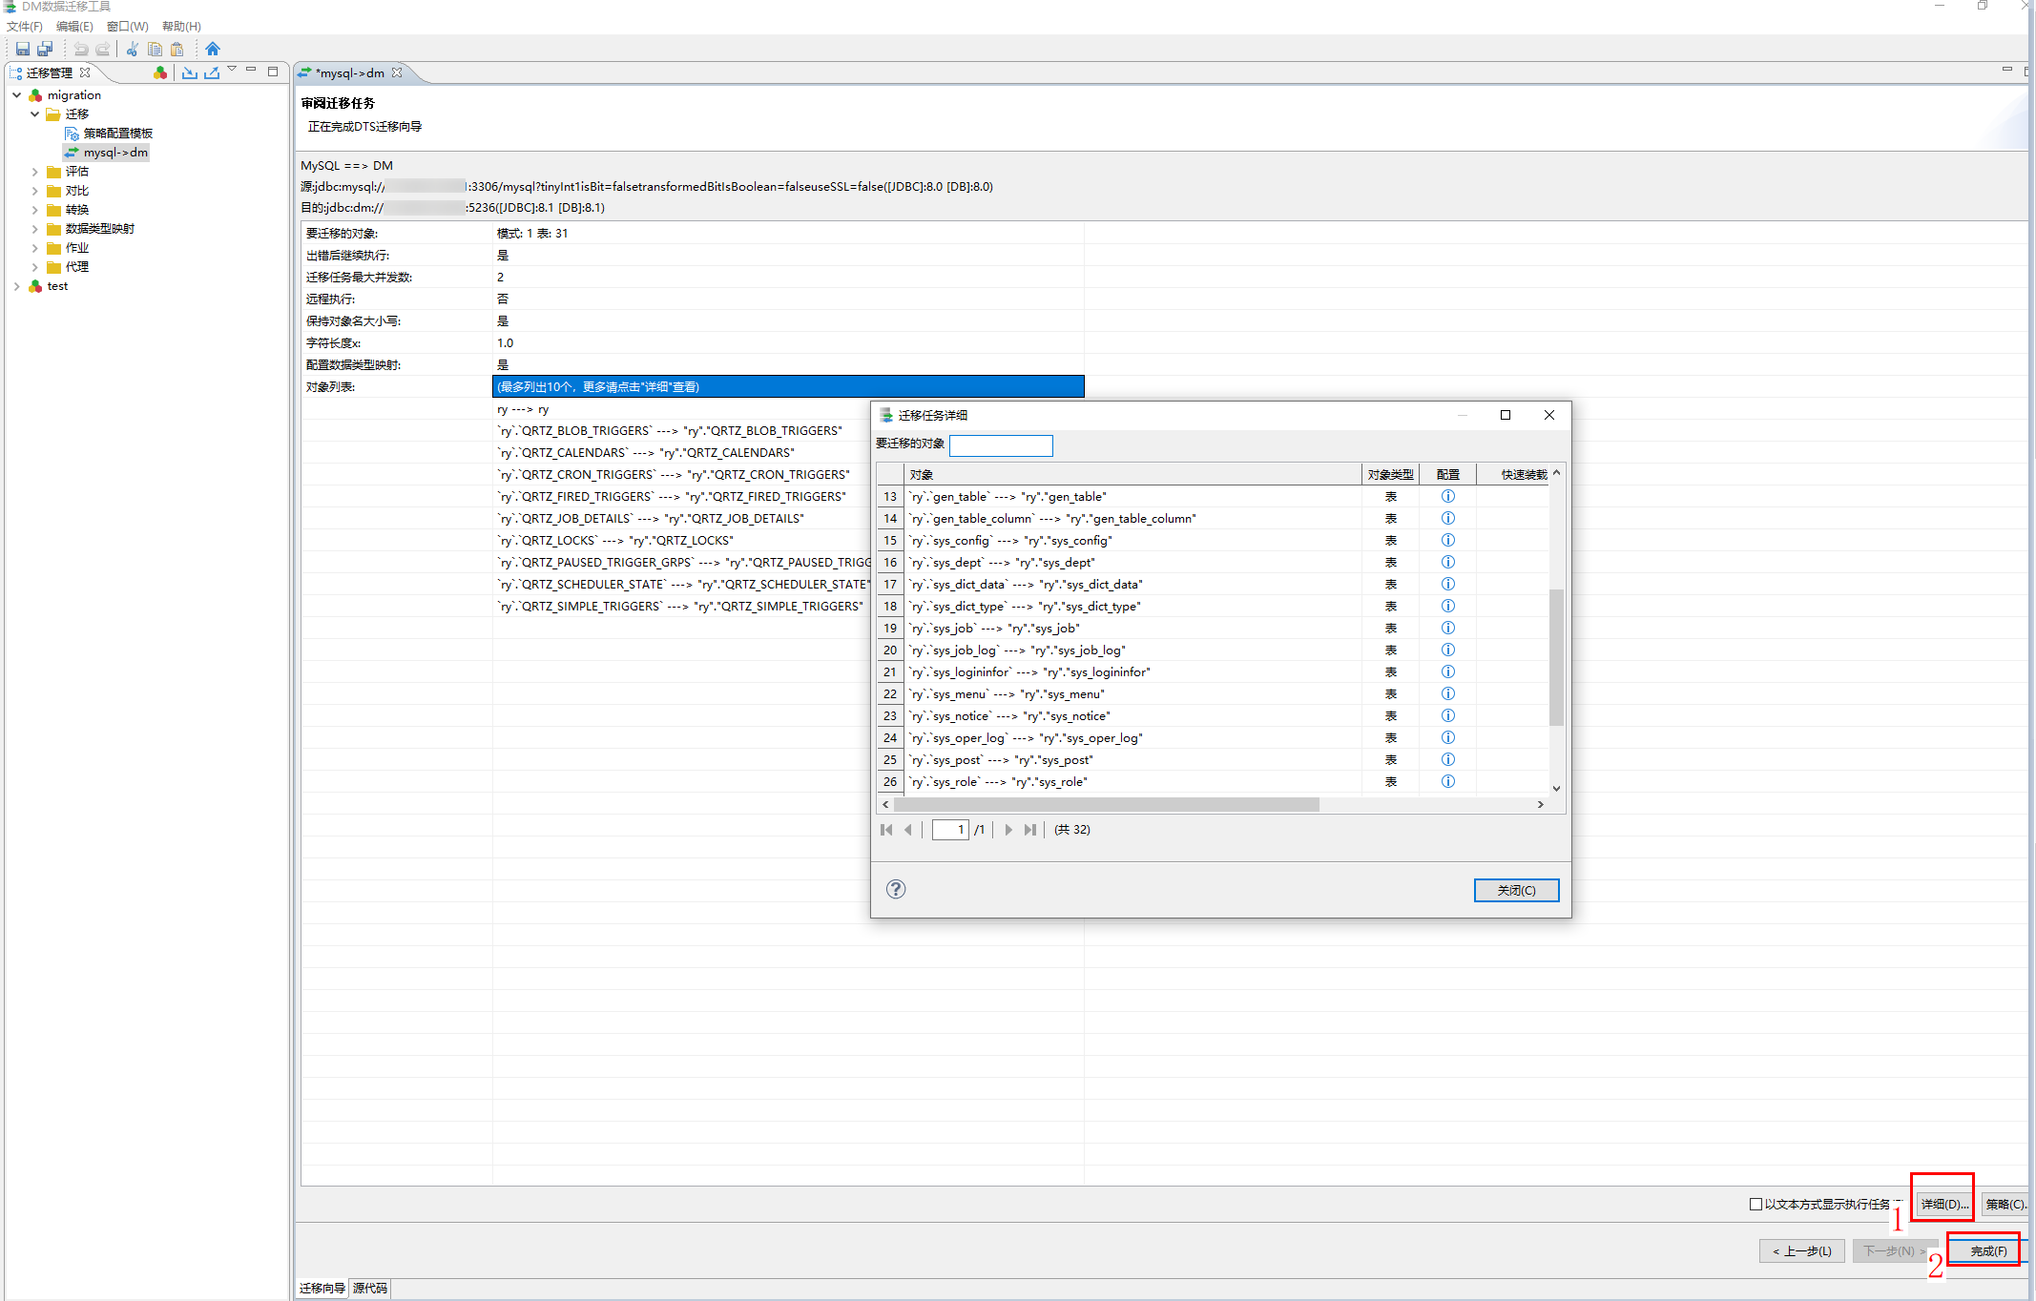Click the 对象类型 column header
2036x1301 pixels.
pyautogui.click(x=1390, y=474)
